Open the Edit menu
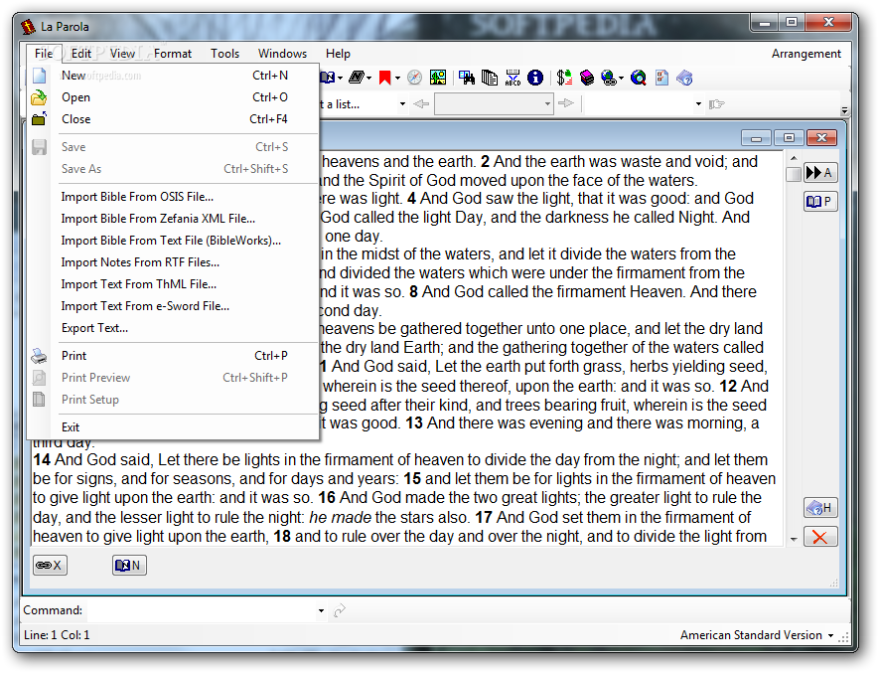The width and height of the screenshot is (879, 673). click(x=80, y=54)
